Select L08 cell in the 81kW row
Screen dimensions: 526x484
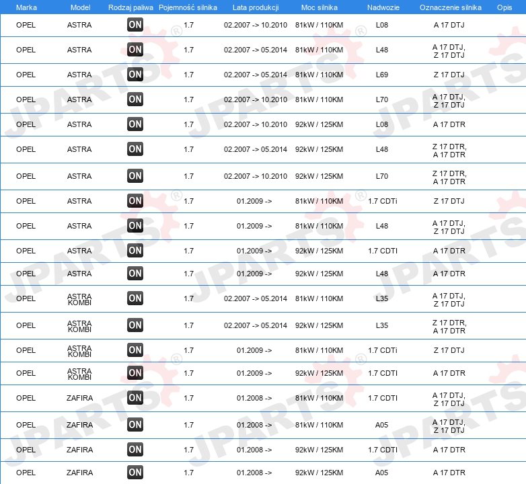point(382,25)
